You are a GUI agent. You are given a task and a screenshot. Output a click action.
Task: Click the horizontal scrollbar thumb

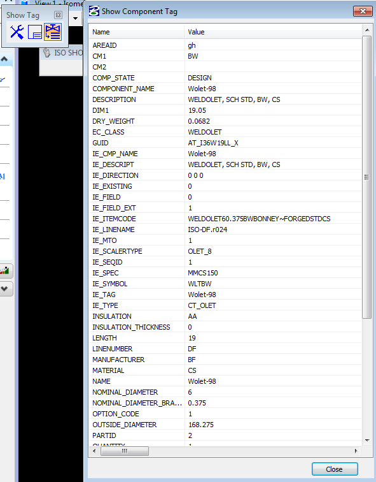pos(125,451)
